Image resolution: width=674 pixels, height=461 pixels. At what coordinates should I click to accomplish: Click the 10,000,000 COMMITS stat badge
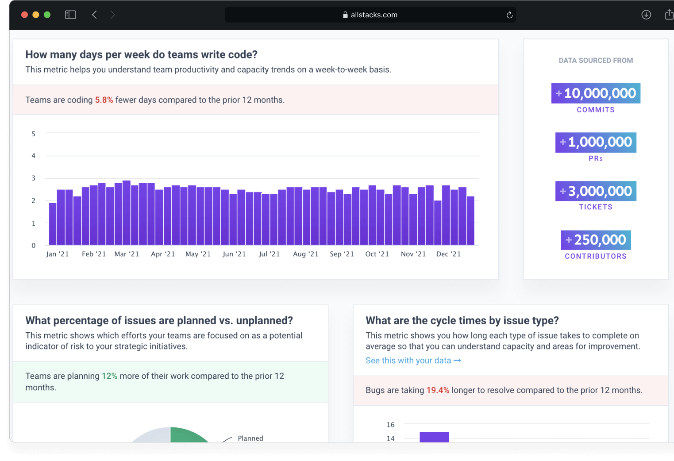pos(595,93)
